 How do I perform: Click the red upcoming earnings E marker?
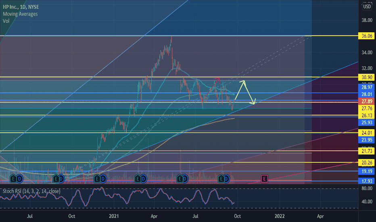click(x=264, y=178)
